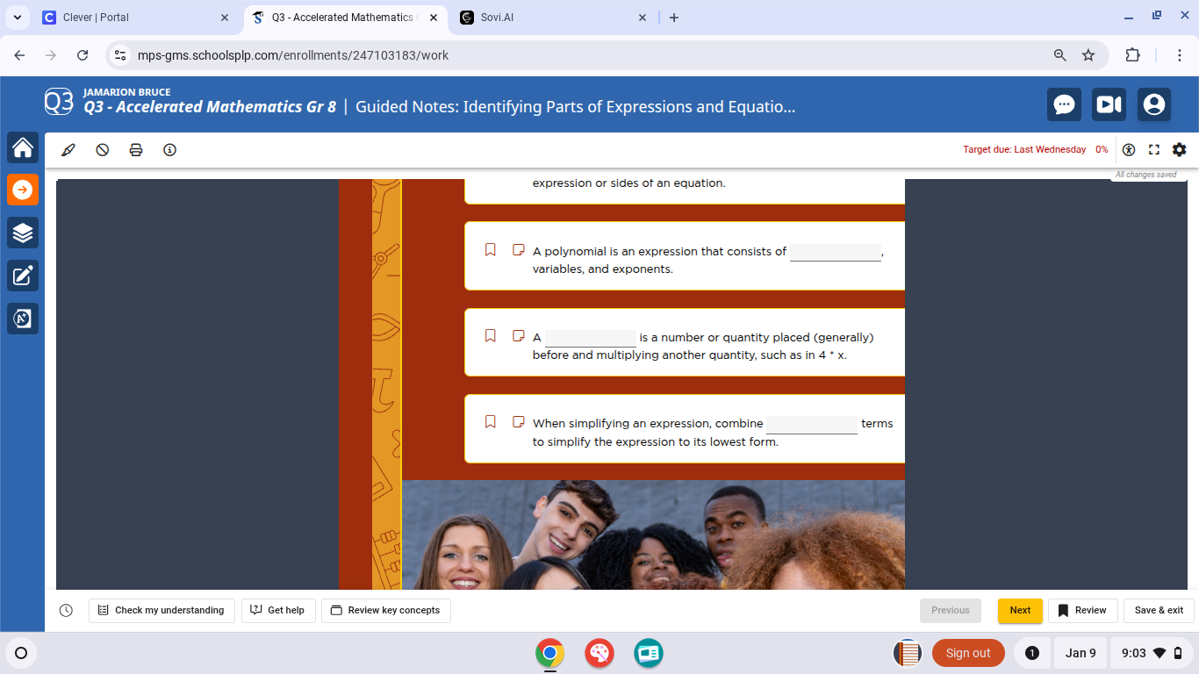
Task: Click the address bar URL
Action: 293,55
